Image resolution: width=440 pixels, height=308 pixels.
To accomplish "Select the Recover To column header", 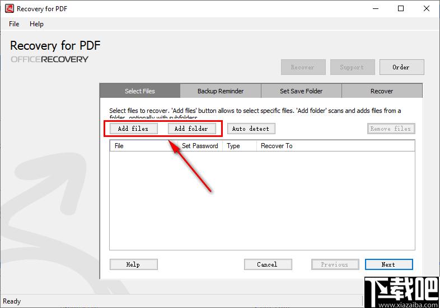I will [x=336, y=146].
